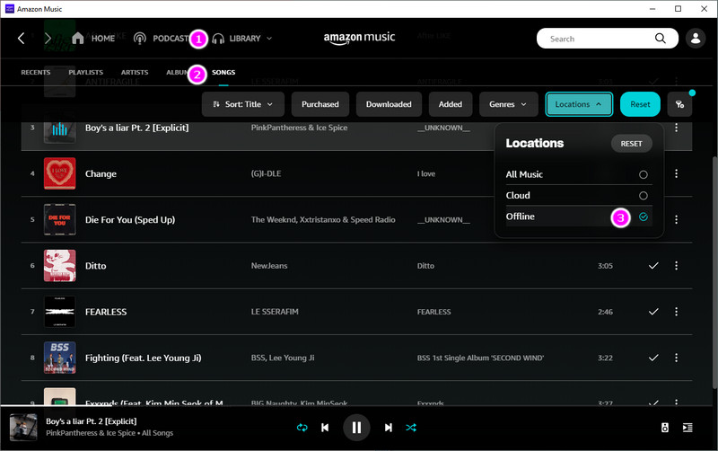Screen dimensions: 718x451
Task: Maximize the Amazon Music window
Action: tap(679, 9)
